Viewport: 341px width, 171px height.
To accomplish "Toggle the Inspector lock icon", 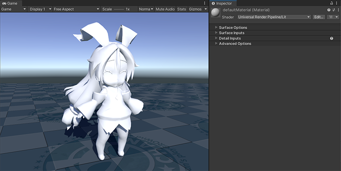I will (332, 3).
